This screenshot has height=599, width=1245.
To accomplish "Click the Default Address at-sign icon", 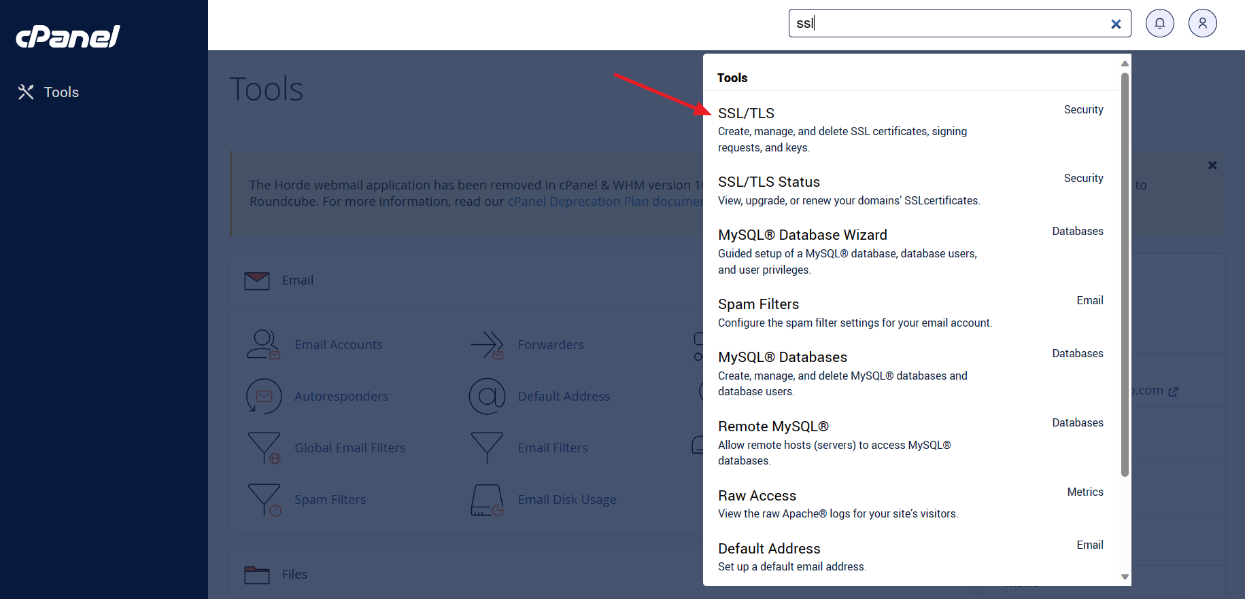I will (487, 397).
